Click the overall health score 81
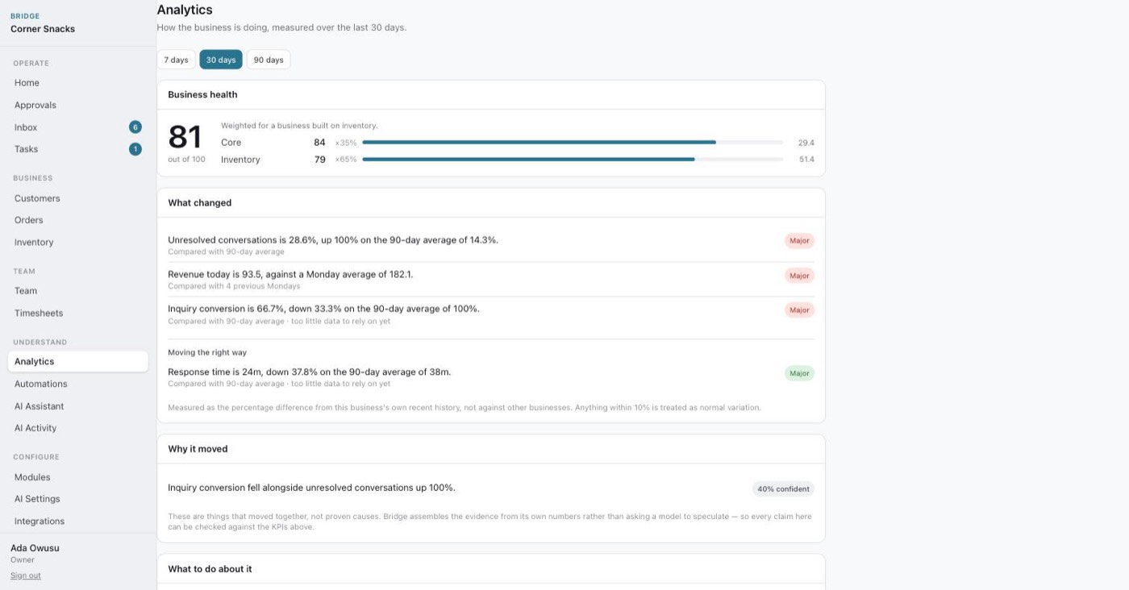The height and width of the screenshot is (590, 1129). click(185, 137)
